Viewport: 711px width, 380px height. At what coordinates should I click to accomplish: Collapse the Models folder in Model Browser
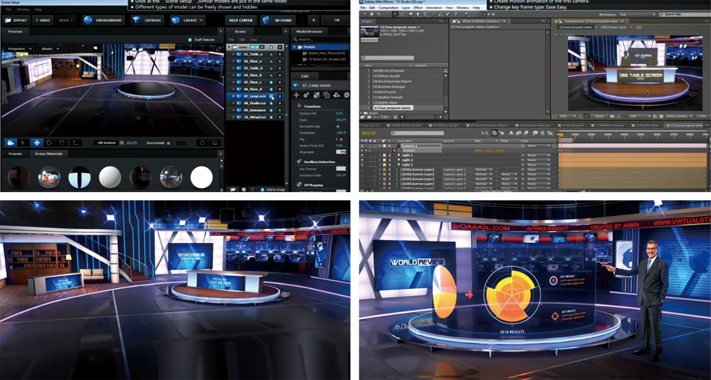click(294, 46)
